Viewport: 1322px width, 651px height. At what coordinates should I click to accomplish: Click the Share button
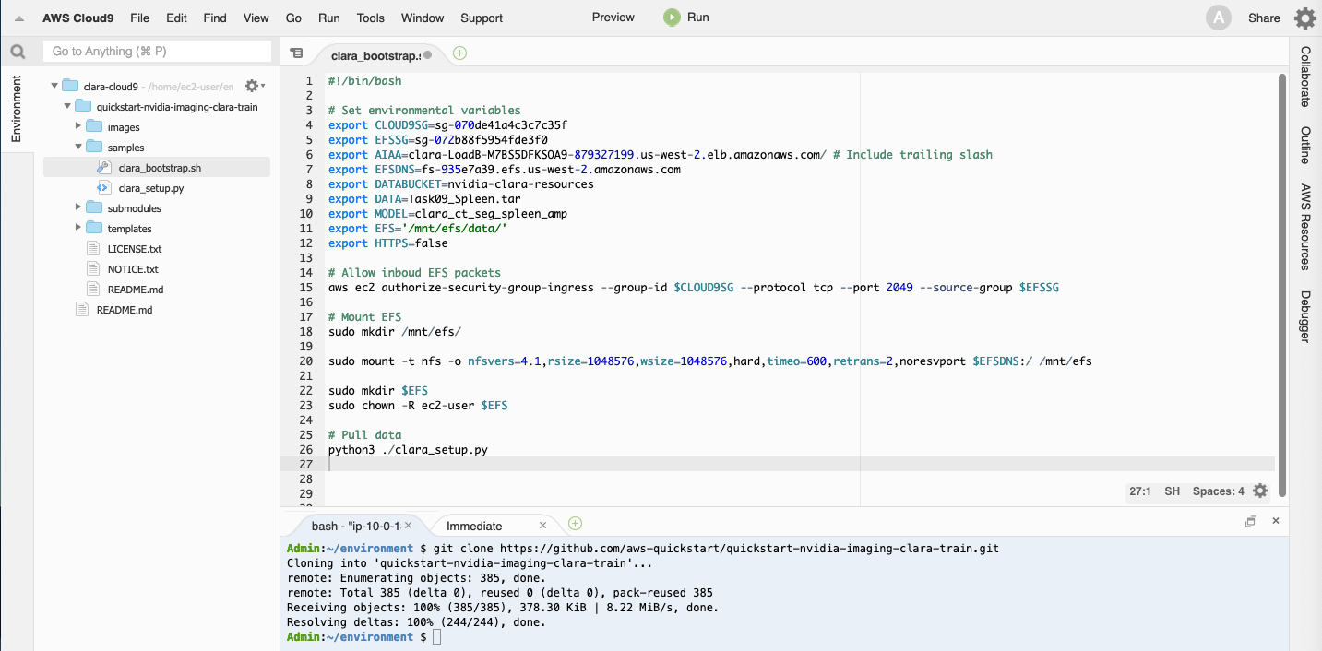1264,18
